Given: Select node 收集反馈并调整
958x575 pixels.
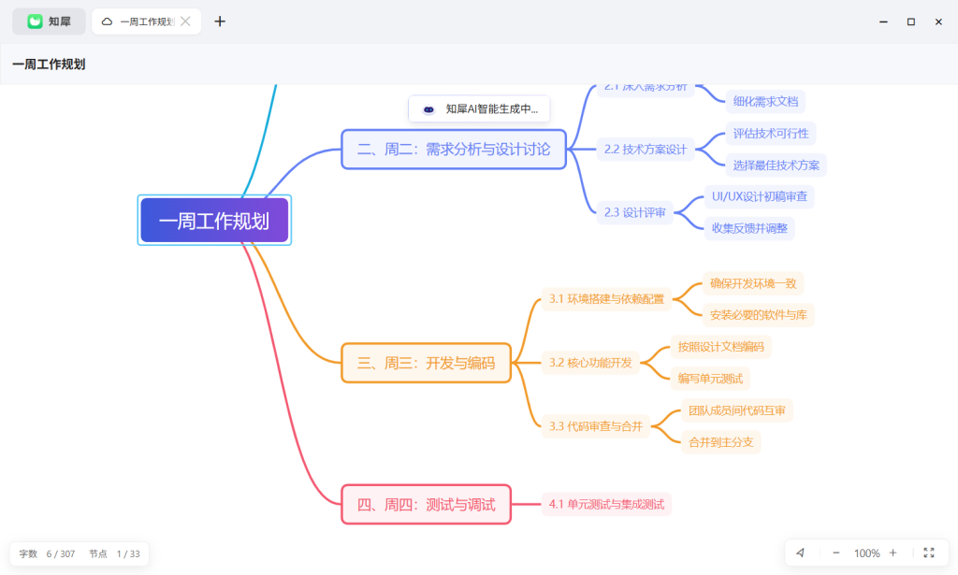Looking at the screenshot, I should point(749,228).
